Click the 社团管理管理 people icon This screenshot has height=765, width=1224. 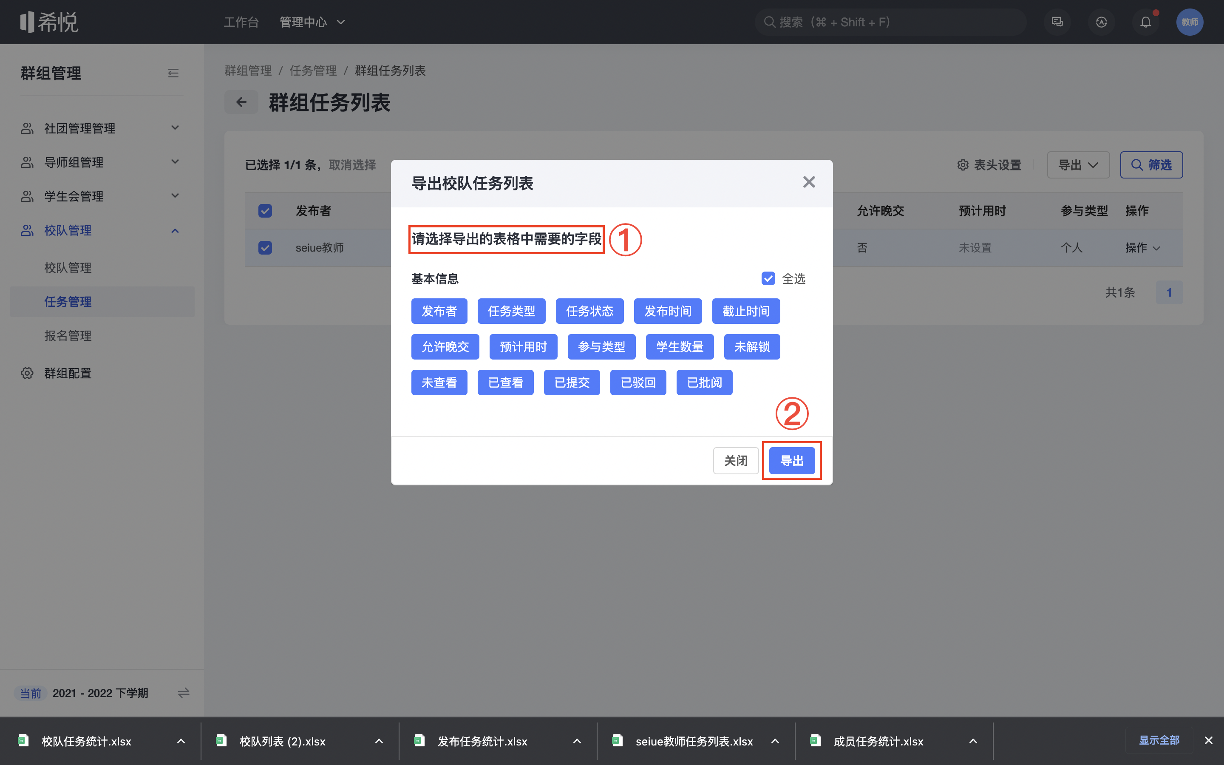pyautogui.click(x=27, y=128)
